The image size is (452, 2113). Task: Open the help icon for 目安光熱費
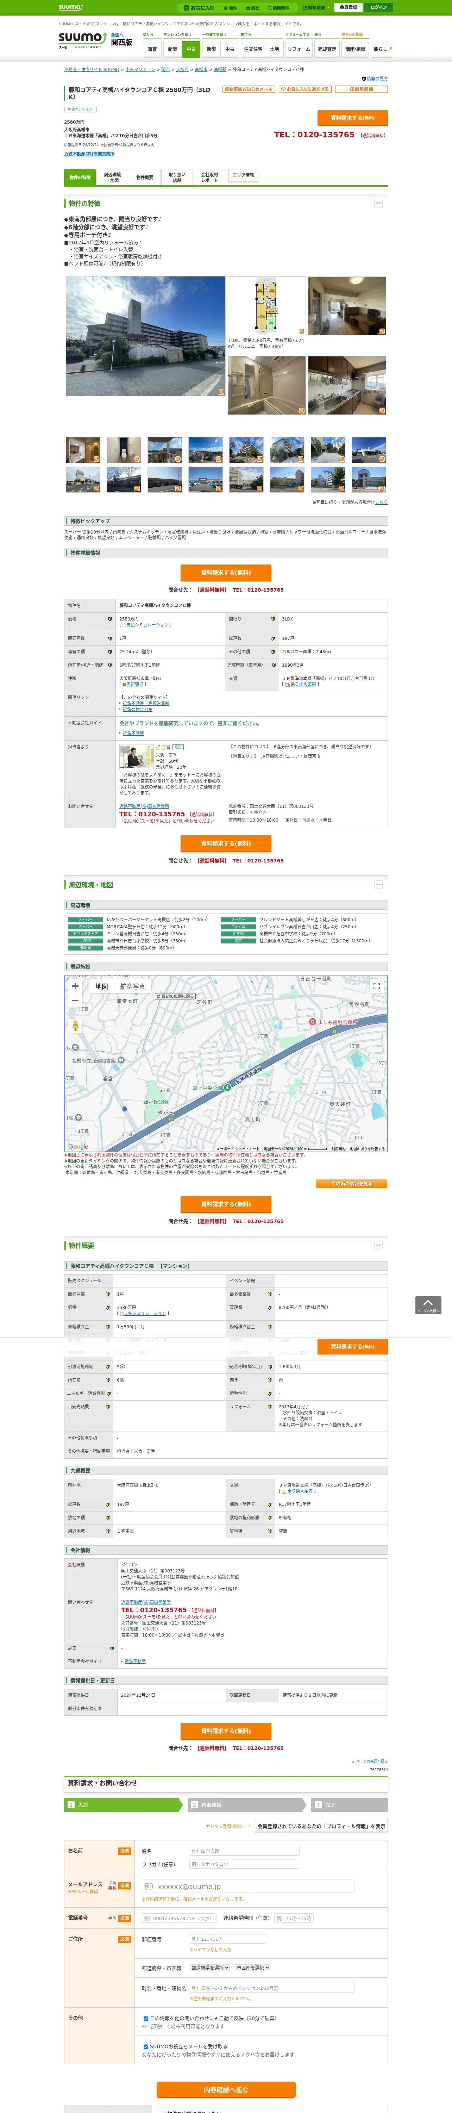tap(107, 1407)
